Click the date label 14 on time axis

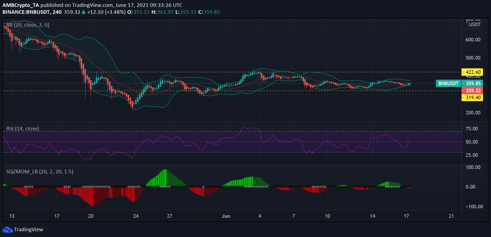373,216
